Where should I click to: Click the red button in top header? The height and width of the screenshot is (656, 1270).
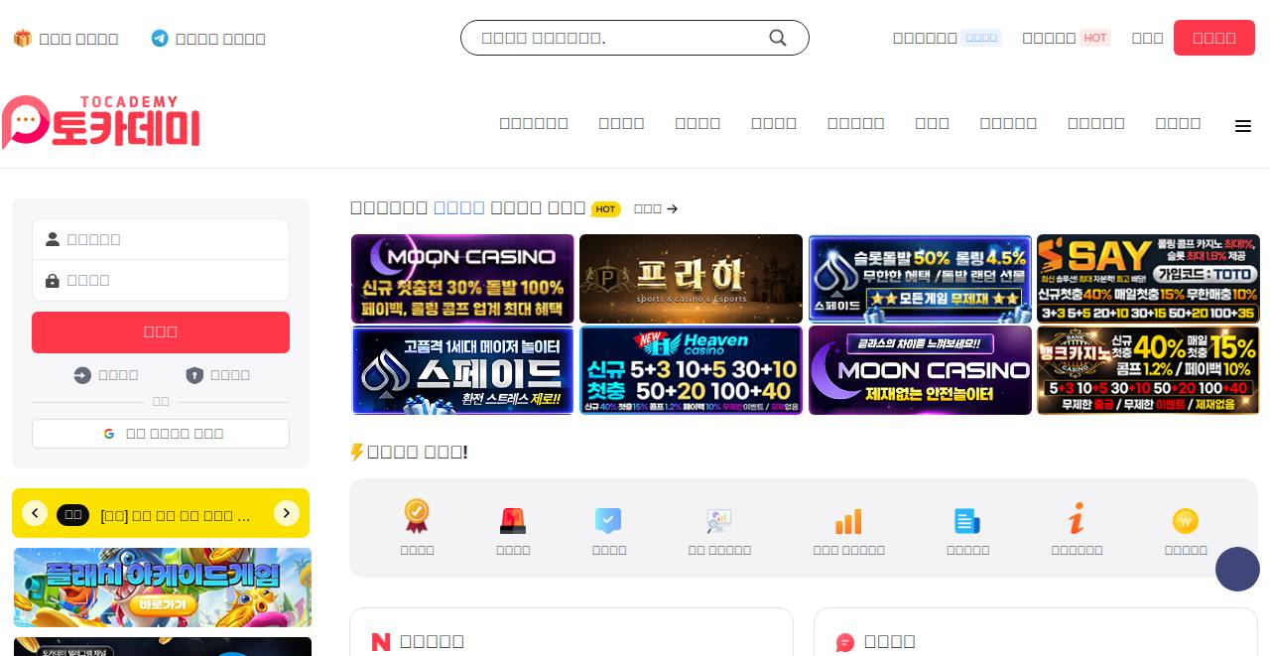1214,38
